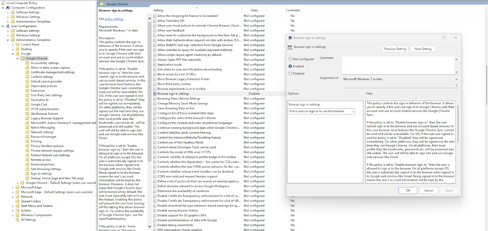The width and height of the screenshot is (488, 231).
Task: Click the User Configuration node icon
Action: [x=8, y=26]
